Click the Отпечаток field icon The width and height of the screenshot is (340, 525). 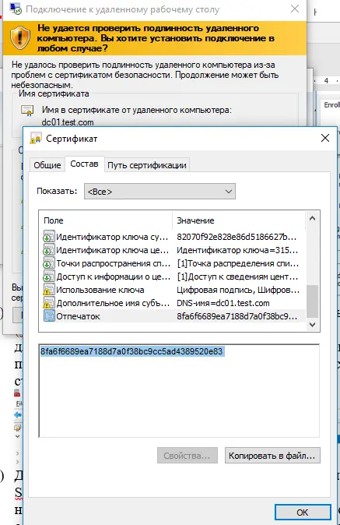click(x=49, y=316)
